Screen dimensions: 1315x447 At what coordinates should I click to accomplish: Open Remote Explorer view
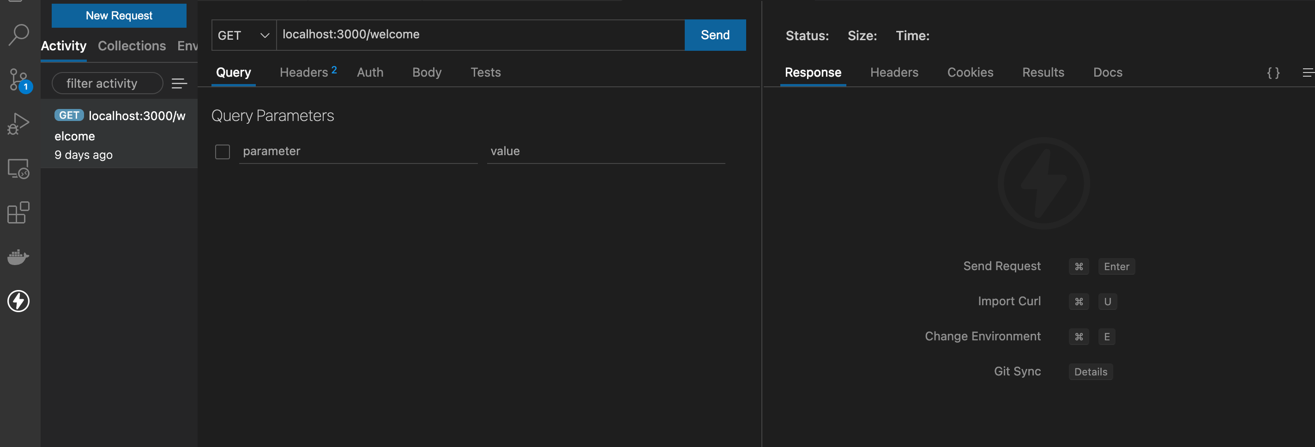(x=19, y=169)
